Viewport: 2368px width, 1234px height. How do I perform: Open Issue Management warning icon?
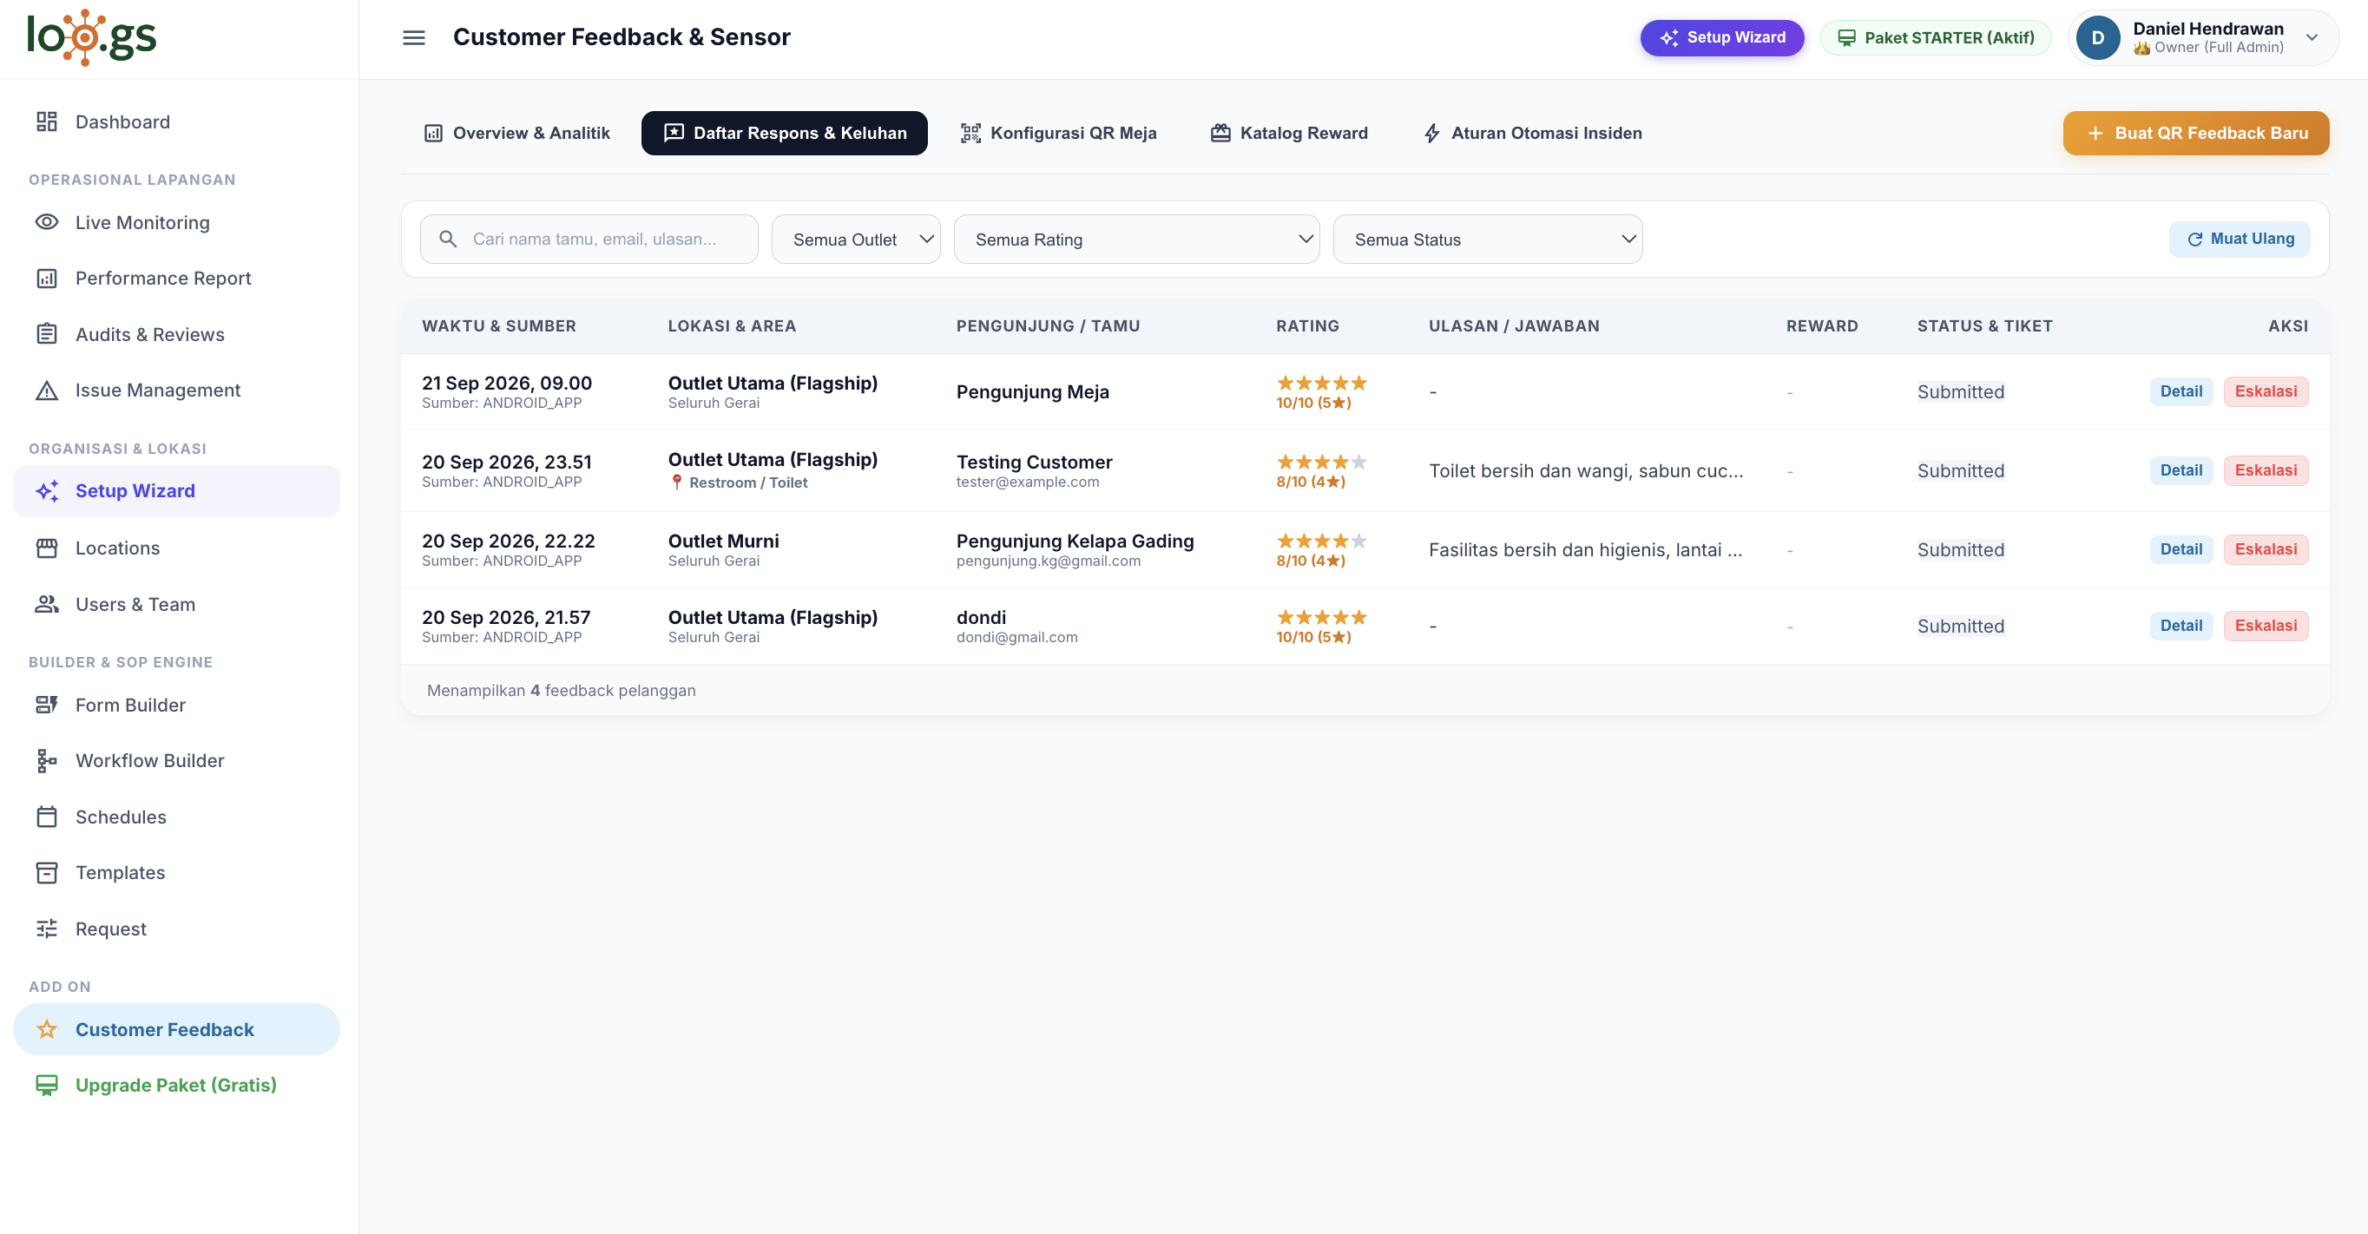[x=47, y=391]
